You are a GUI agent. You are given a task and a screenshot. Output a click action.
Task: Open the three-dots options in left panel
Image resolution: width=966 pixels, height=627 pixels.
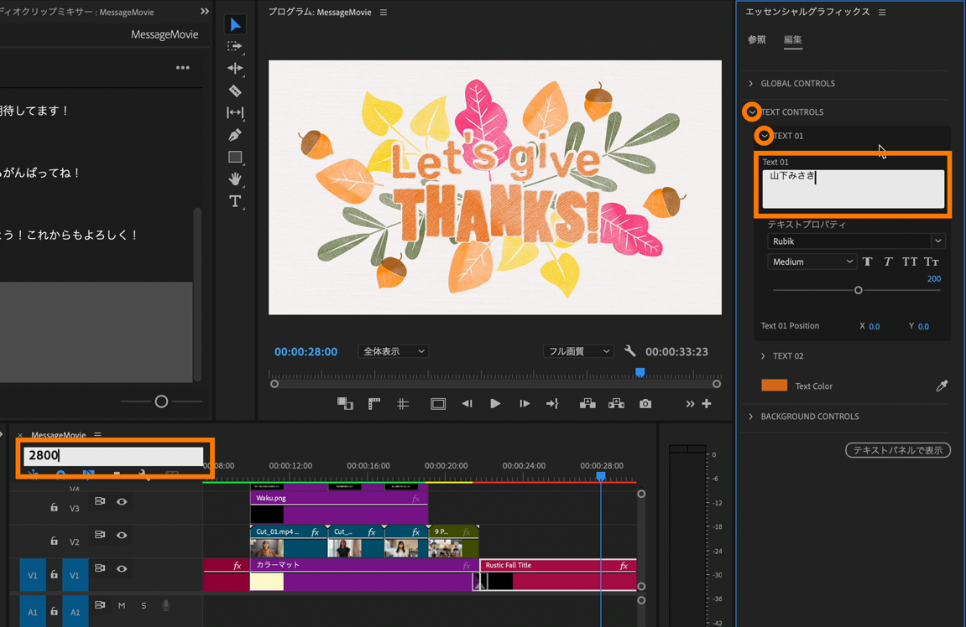(182, 68)
